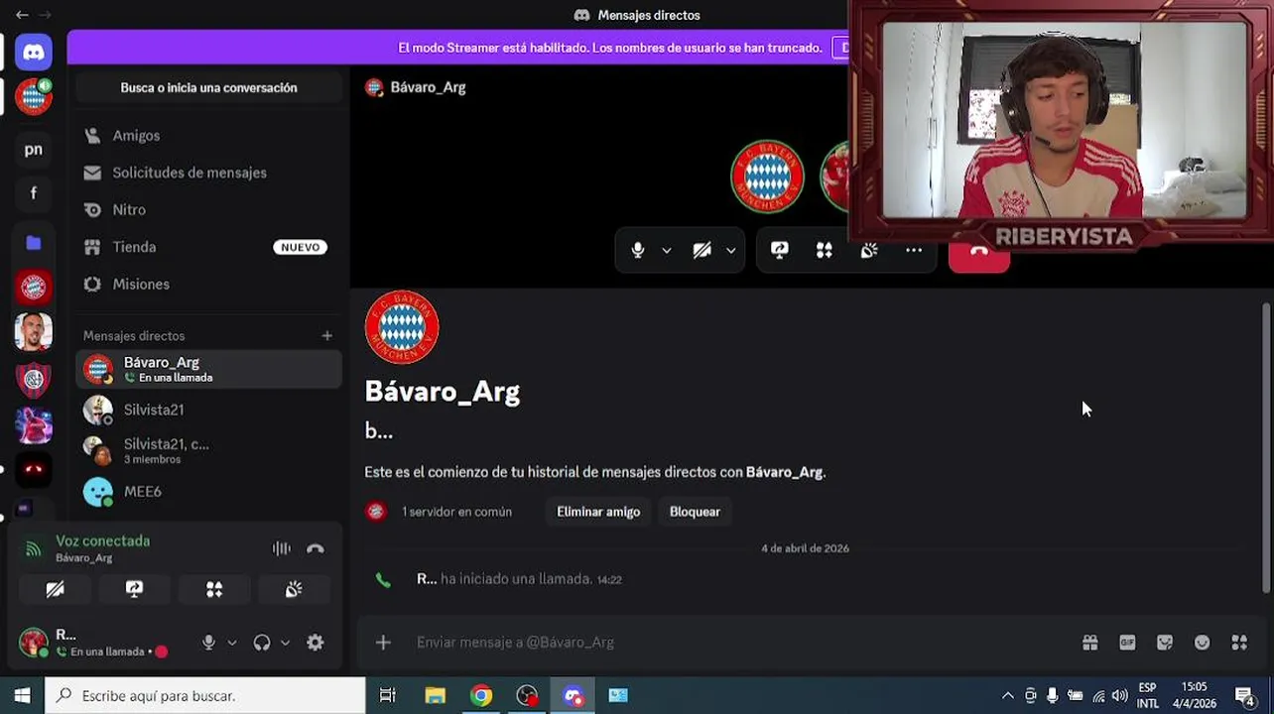The image size is (1274, 714).
Task: Open Amigos section
Action: (208, 136)
